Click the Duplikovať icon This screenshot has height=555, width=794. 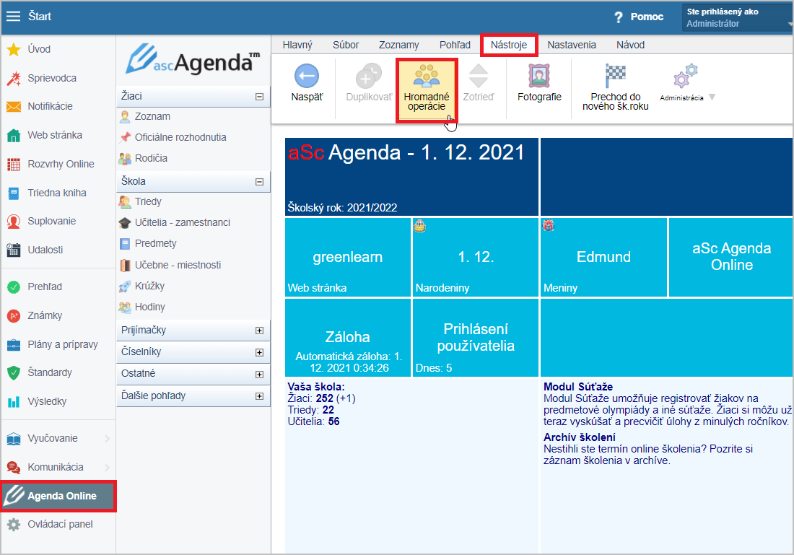pyautogui.click(x=369, y=76)
